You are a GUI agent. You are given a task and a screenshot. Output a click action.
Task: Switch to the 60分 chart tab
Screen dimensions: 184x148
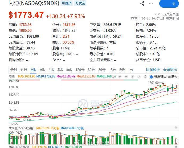[91, 70]
